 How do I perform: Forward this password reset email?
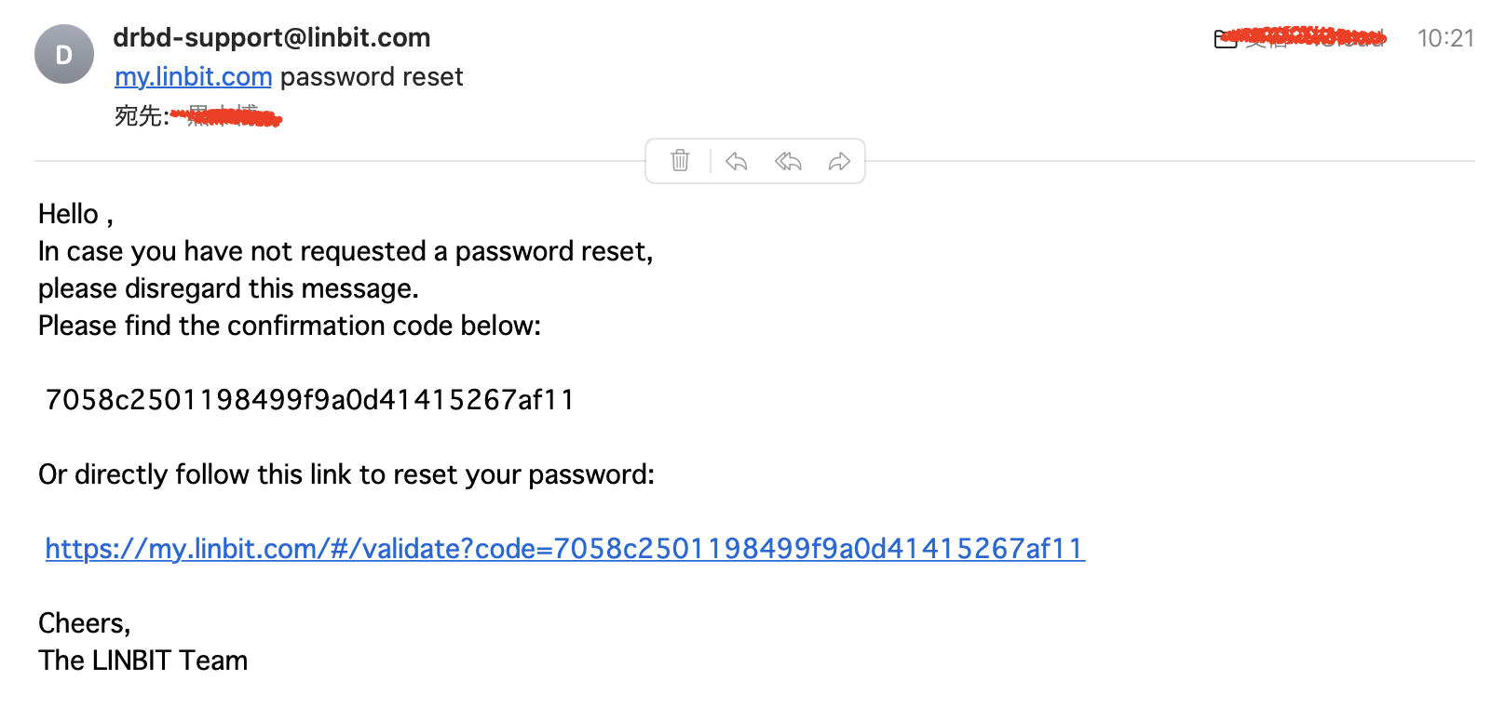(x=839, y=161)
